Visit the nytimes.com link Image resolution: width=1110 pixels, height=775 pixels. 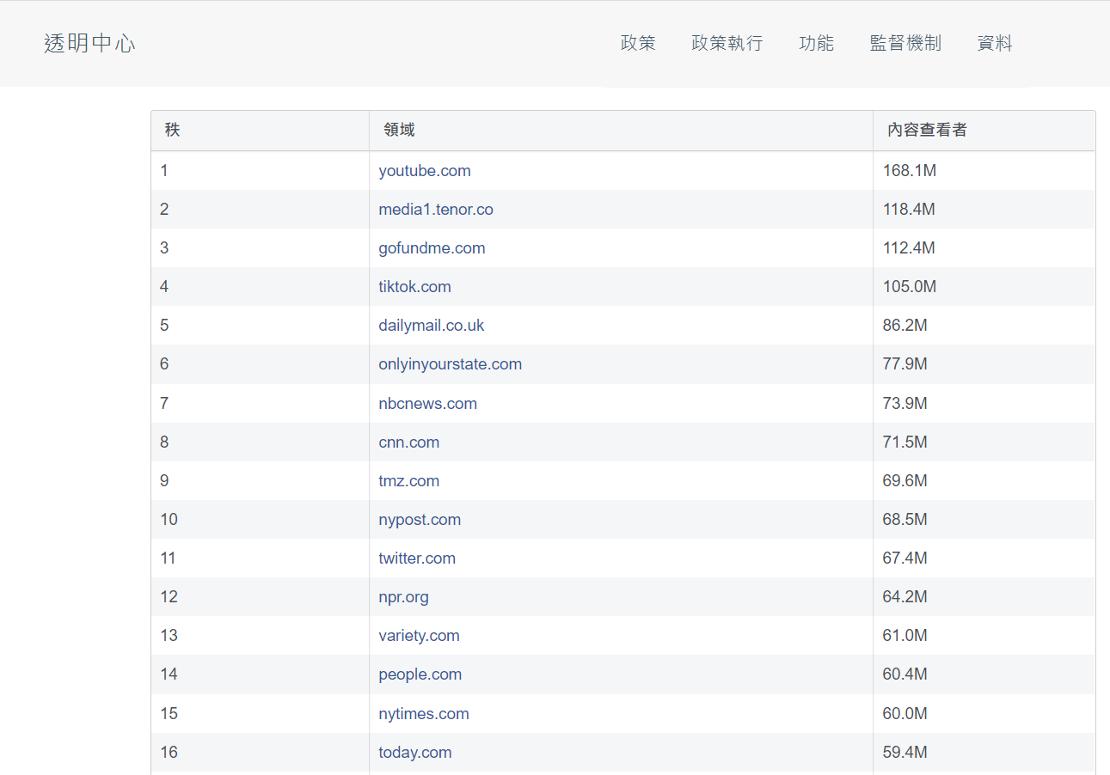click(x=424, y=714)
